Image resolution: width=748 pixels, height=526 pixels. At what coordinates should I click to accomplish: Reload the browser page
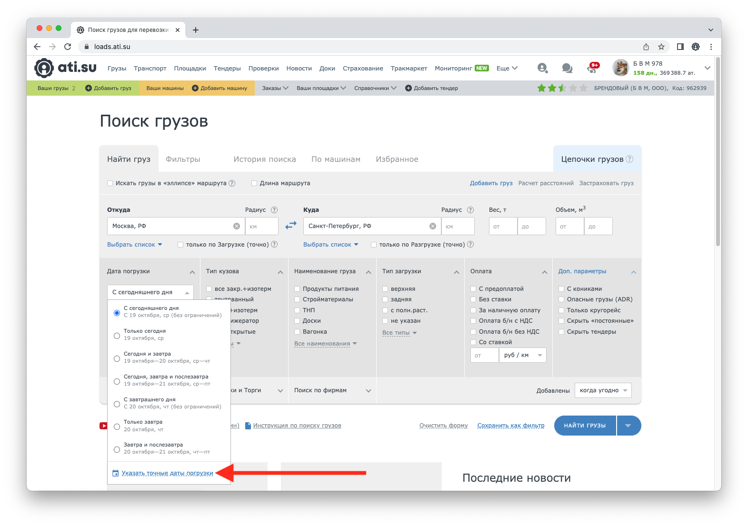click(x=68, y=47)
